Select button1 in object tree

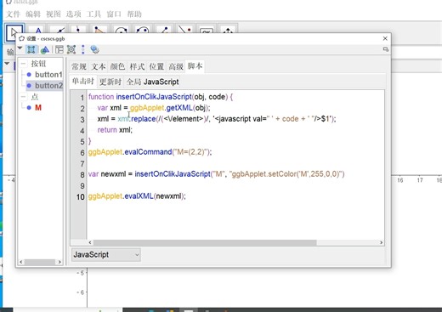(48, 75)
